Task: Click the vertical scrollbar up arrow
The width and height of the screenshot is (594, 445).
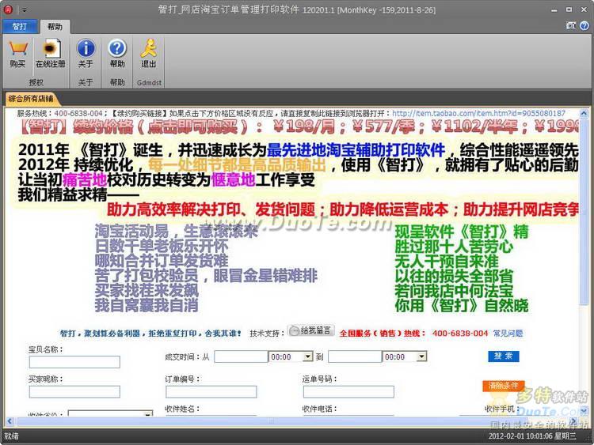Action: click(x=584, y=113)
